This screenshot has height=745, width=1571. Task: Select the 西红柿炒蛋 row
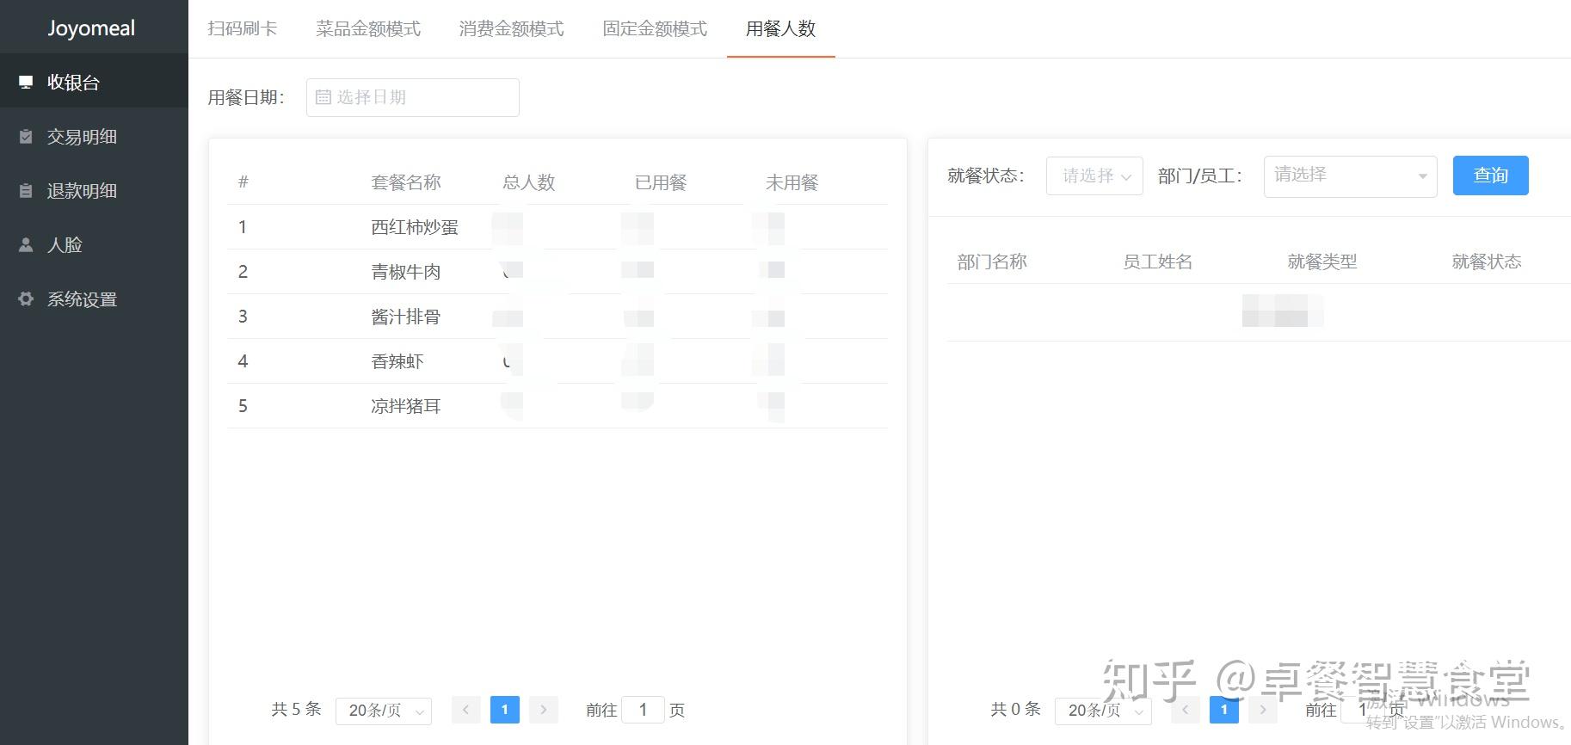pos(558,227)
